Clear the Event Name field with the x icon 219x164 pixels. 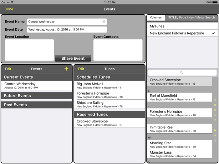(104, 22)
